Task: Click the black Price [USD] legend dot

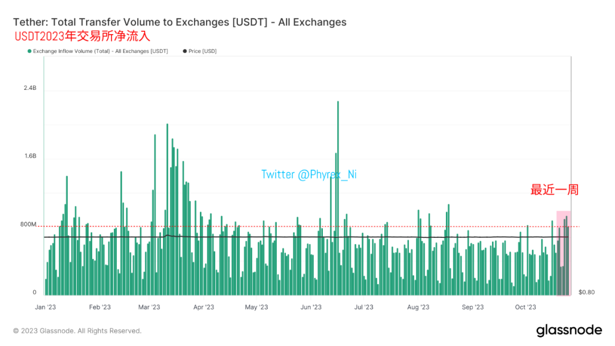Action: (185, 51)
